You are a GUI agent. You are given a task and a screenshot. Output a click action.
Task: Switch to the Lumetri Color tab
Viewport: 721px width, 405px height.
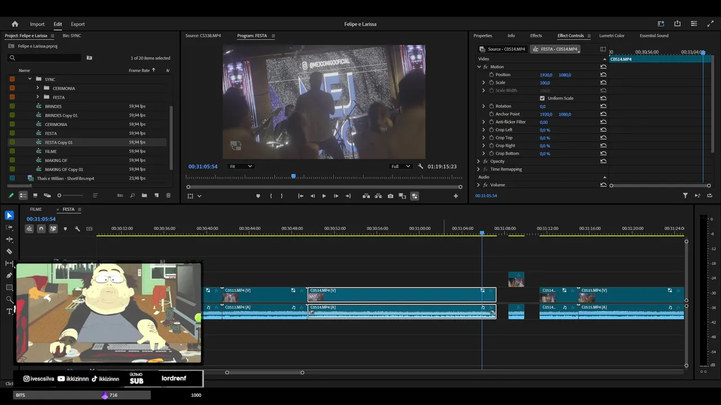point(612,35)
